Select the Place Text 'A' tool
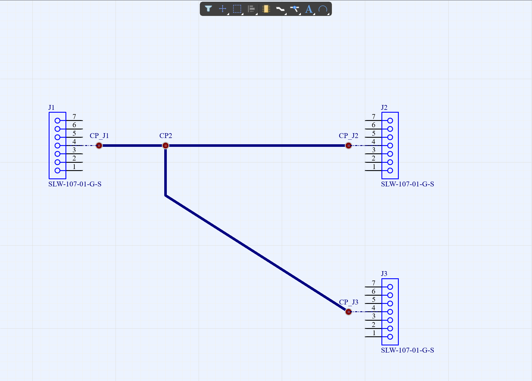Screen dimensions: 532x381 click(x=309, y=9)
